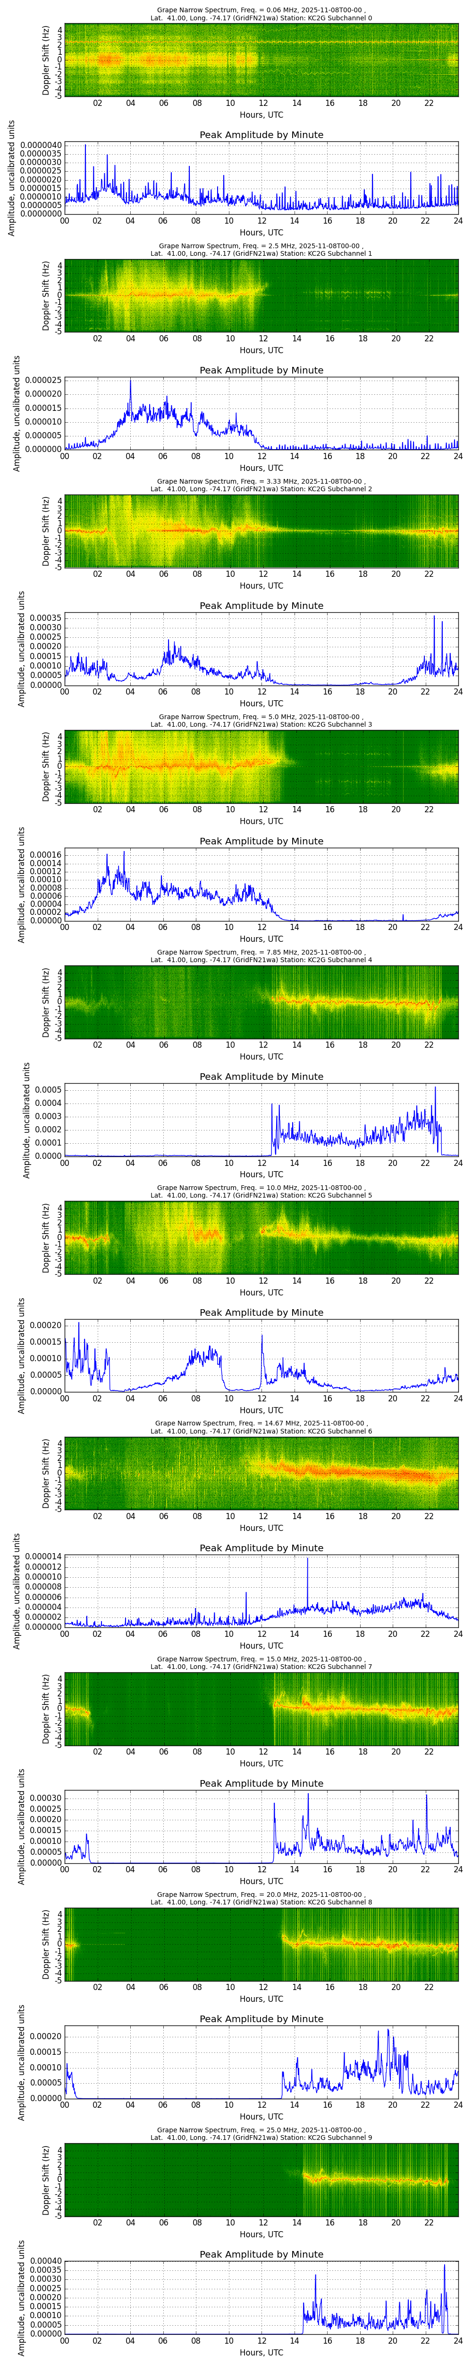
Task: Select the peak amplitude line plot under 25.0 MHz
Action: tap(261, 2297)
